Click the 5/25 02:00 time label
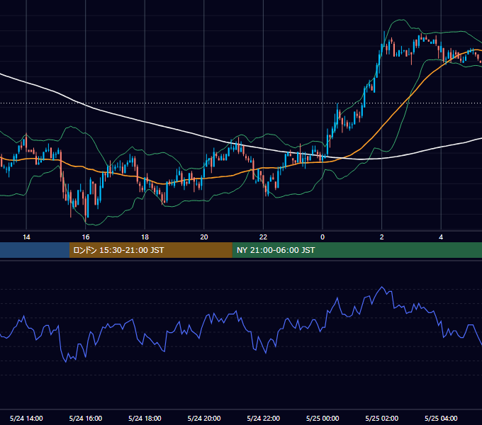Image resolution: width=482 pixels, height=425 pixels. pyautogui.click(x=382, y=418)
